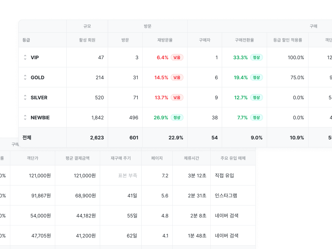Click repurchase cycle 62일

pos(132,236)
